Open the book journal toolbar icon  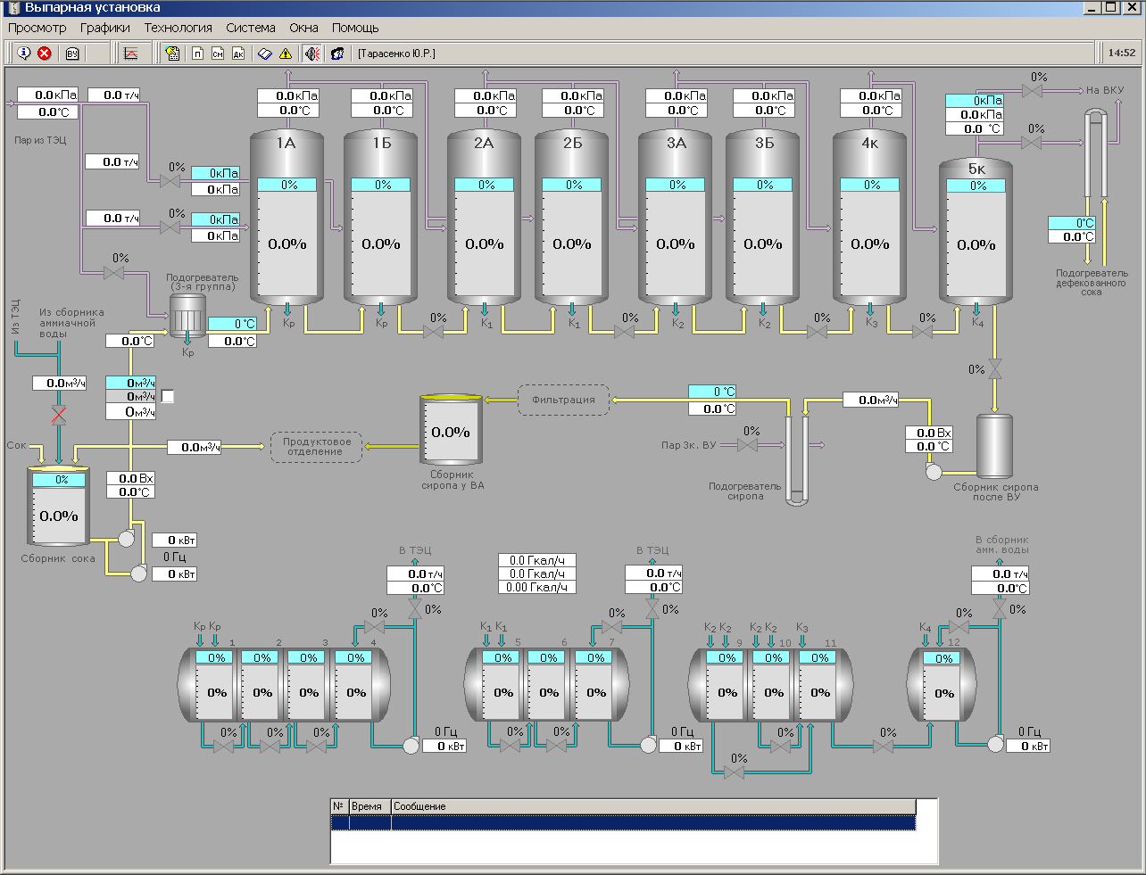265,54
